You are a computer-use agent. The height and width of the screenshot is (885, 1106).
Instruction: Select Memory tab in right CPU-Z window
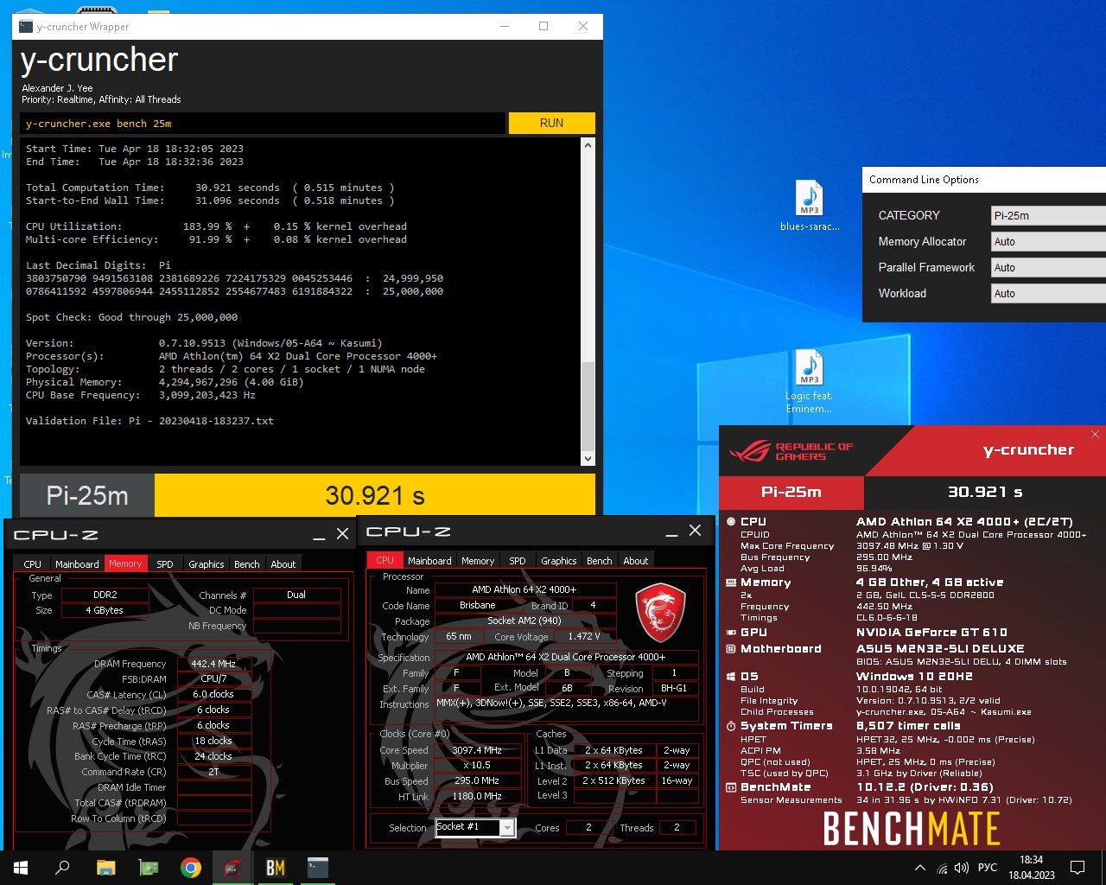(x=477, y=560)
